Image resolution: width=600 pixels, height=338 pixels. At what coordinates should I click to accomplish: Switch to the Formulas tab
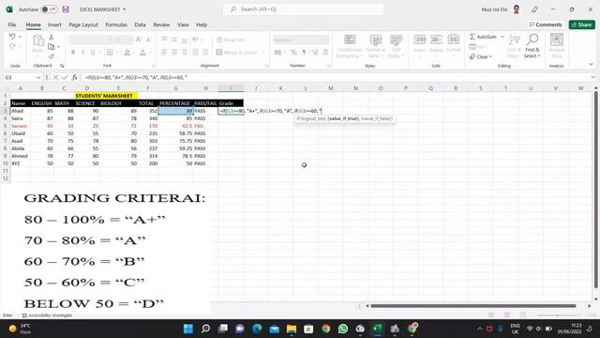[x=116, y=24]
